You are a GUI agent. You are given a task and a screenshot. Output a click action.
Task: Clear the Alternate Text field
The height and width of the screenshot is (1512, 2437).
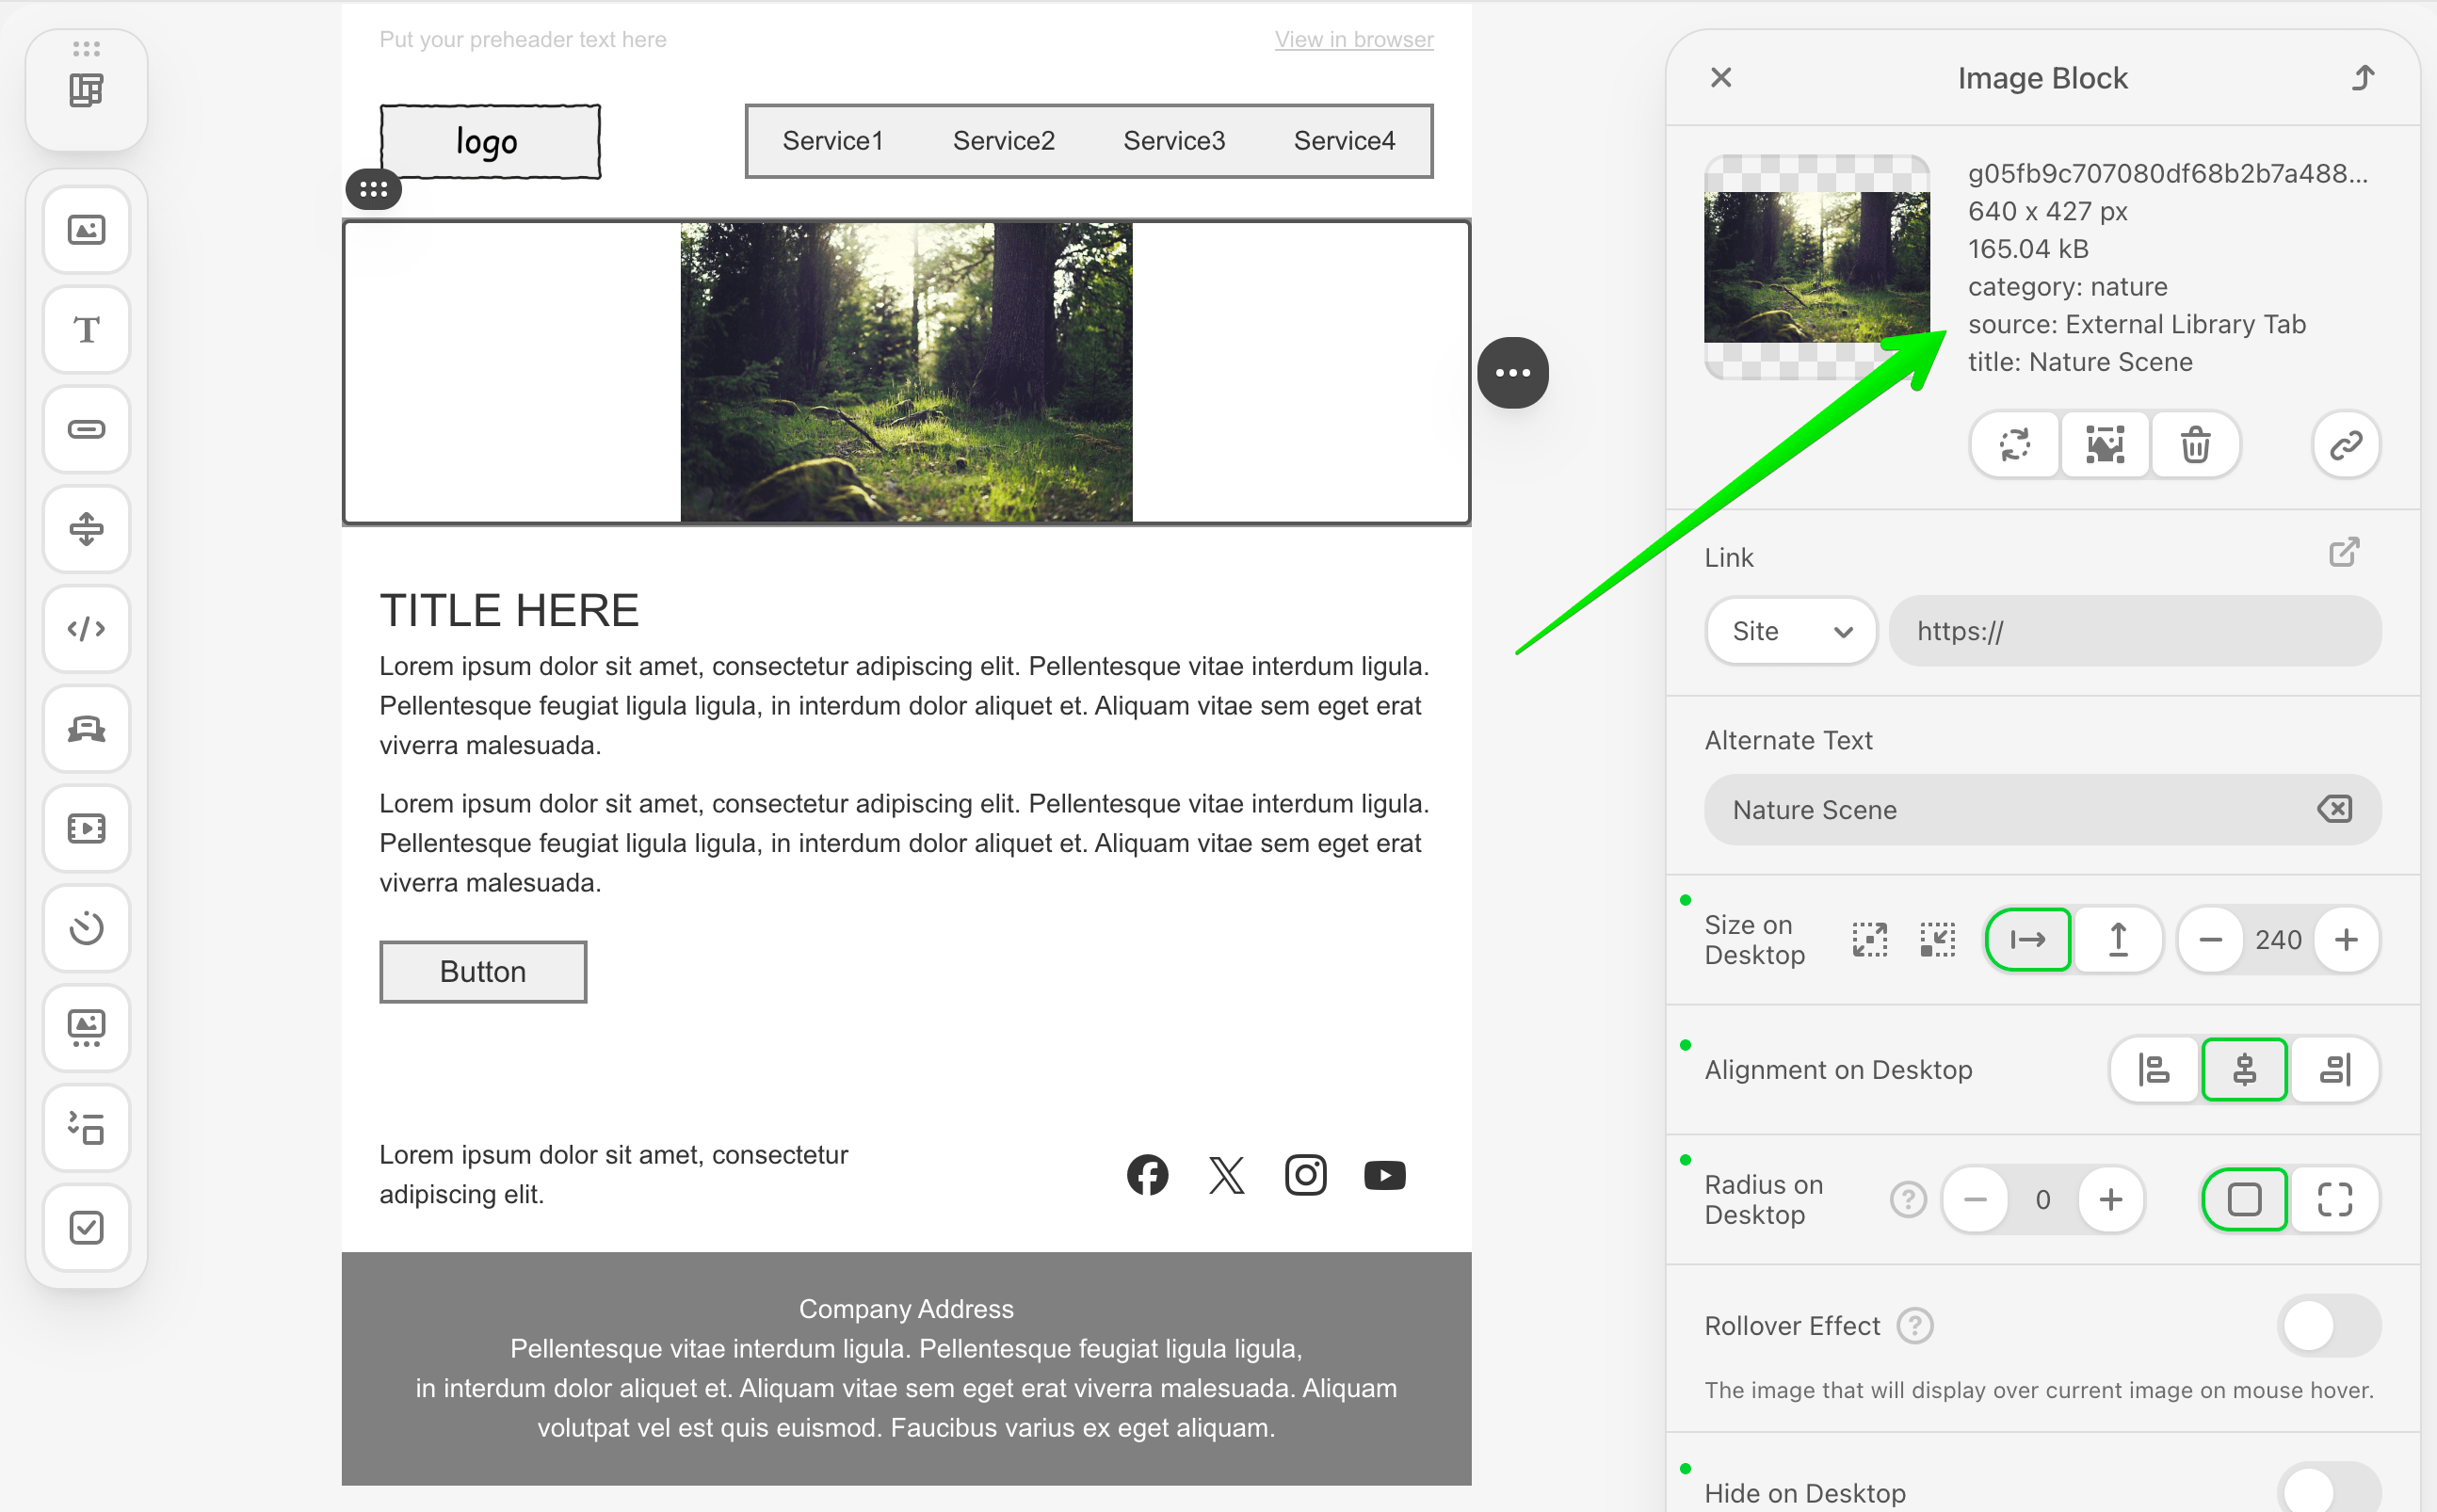pos(2334,809)
